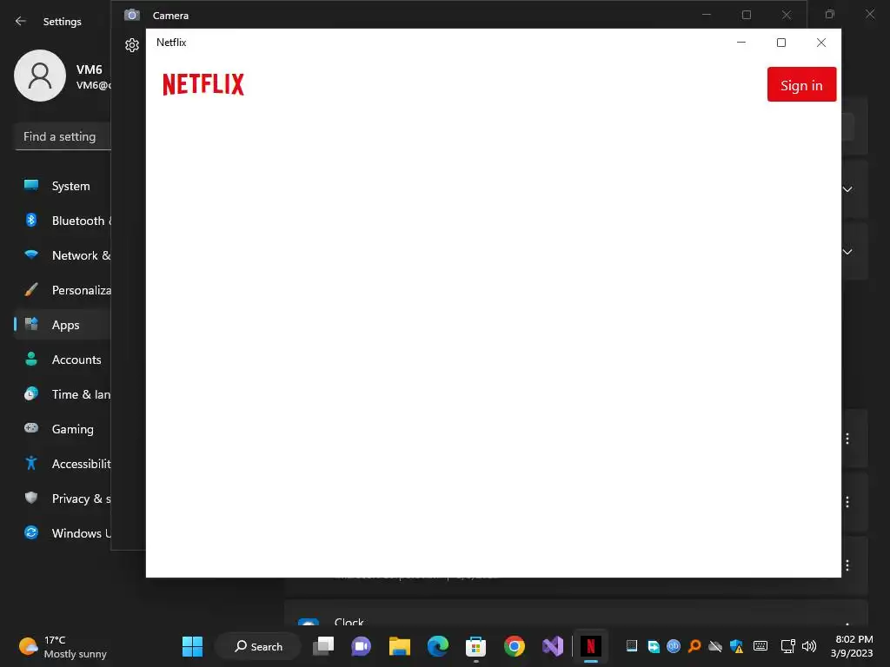Open Accessibility in the Settings sidebar
The width and height of the screenshot is (890, 667).
[x=63, y=464]
